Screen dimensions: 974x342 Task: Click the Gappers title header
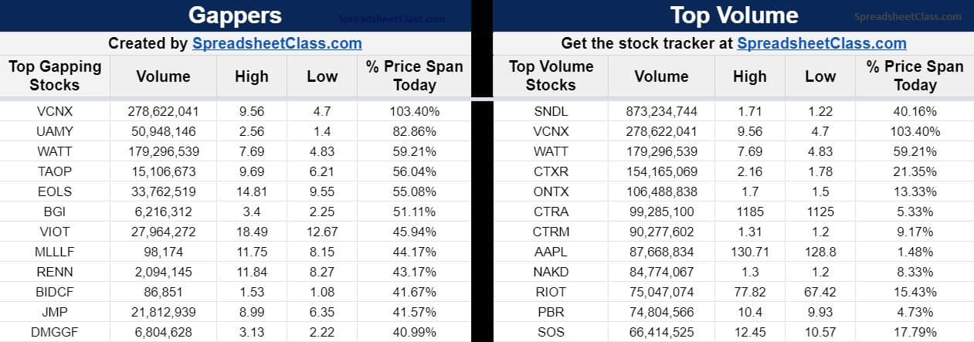235,15
